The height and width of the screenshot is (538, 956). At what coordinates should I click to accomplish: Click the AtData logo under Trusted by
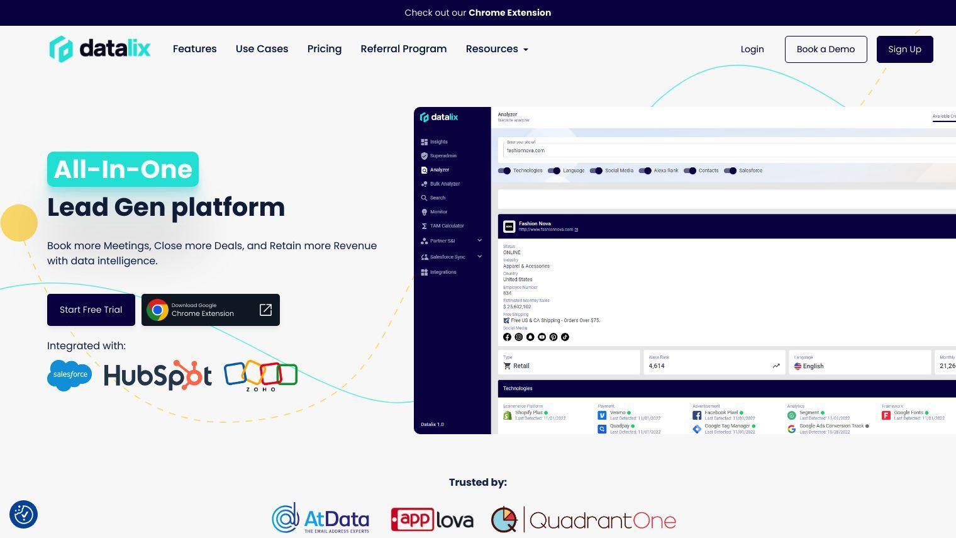(x=321, y=519)
